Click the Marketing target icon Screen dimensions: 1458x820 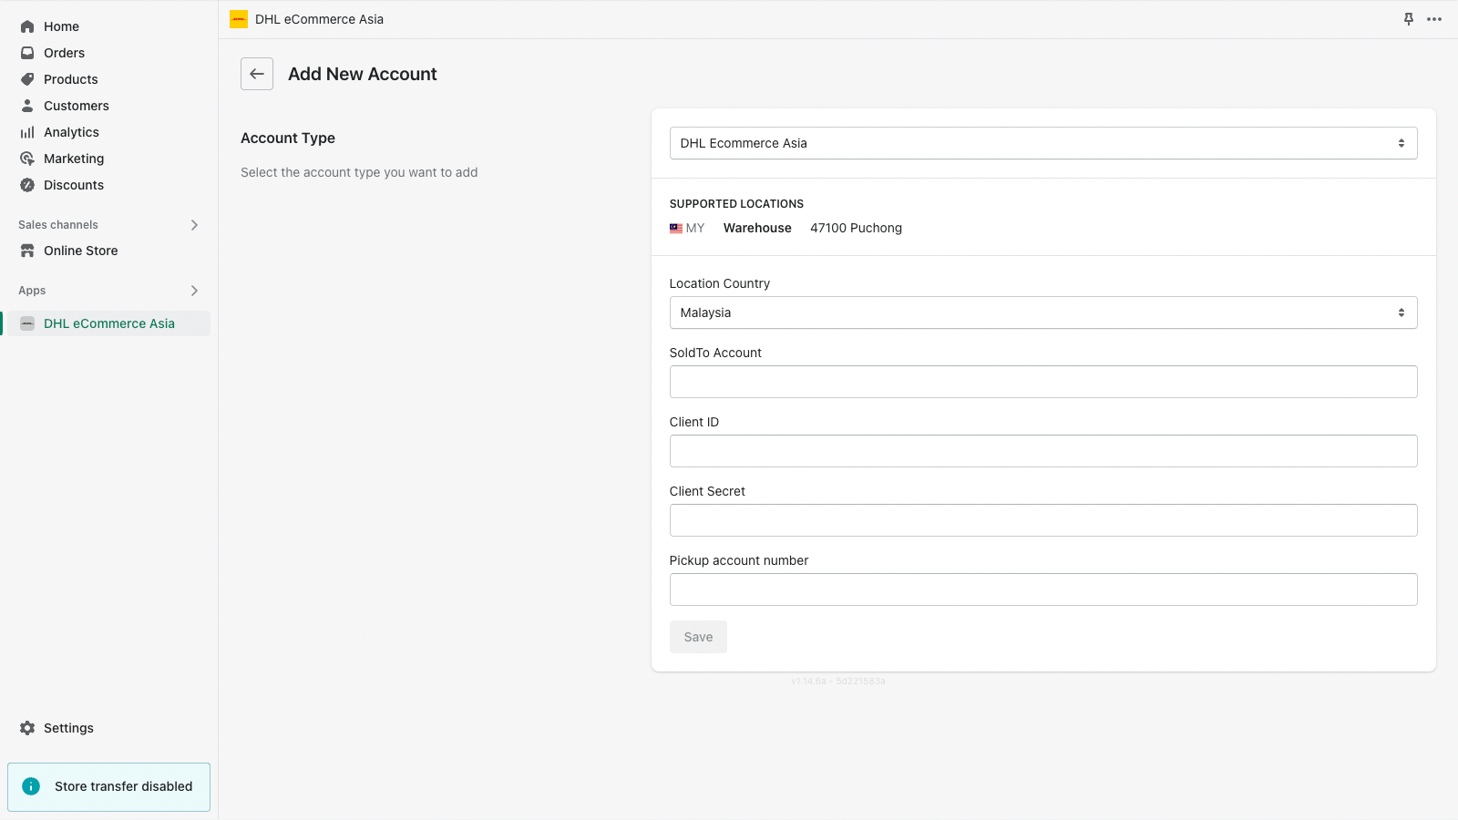tap(27, 159)
